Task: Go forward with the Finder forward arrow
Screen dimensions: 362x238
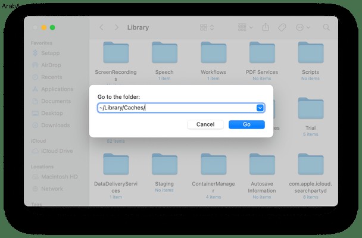Action: (x=117, y=27)
